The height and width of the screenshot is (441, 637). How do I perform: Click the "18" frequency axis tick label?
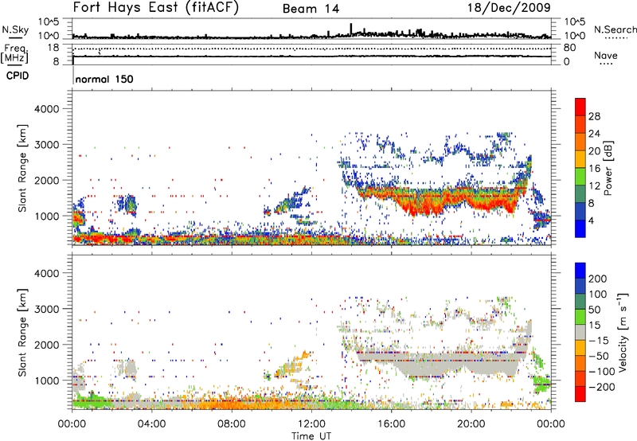[x=53, y=48]
